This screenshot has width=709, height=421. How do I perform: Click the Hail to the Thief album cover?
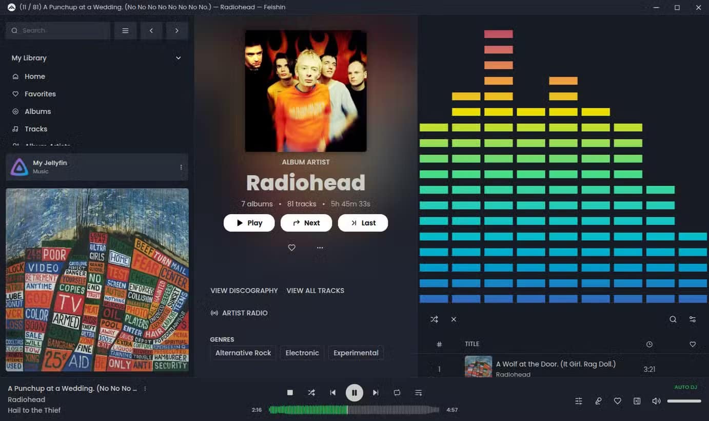97,279
